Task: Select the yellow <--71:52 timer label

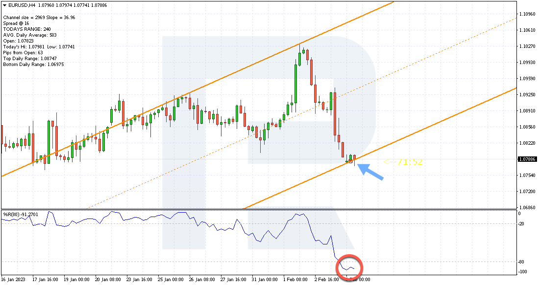Action: pos(403,162)
